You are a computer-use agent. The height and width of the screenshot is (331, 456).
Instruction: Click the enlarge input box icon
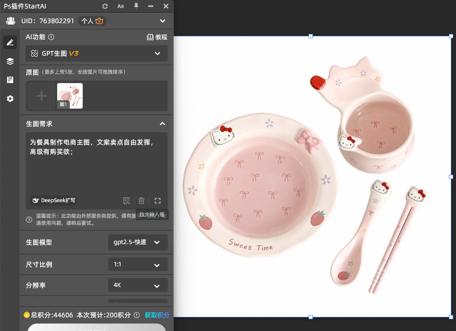158,201
